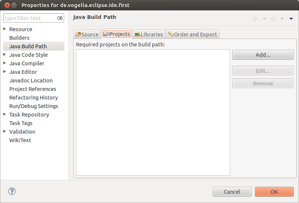Screen dimensions: 299x203
Task: Select Validation entry
Action: pos(22,132)
